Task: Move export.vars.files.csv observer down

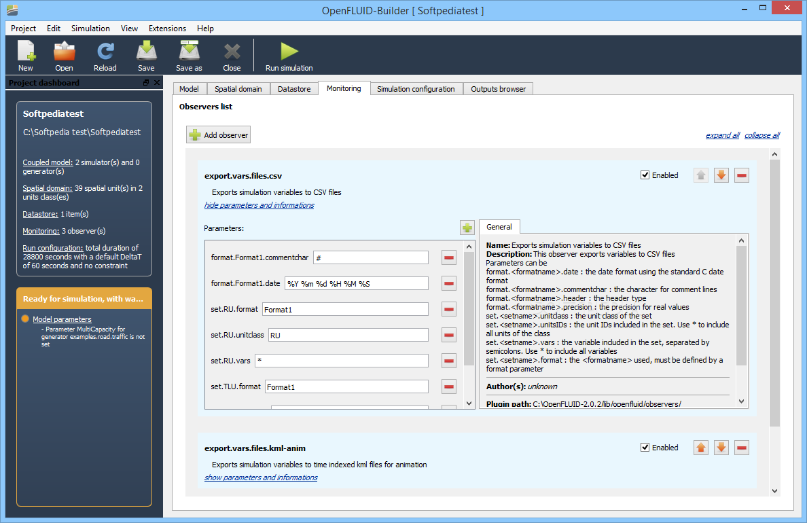Action: (x=721, y=175)
